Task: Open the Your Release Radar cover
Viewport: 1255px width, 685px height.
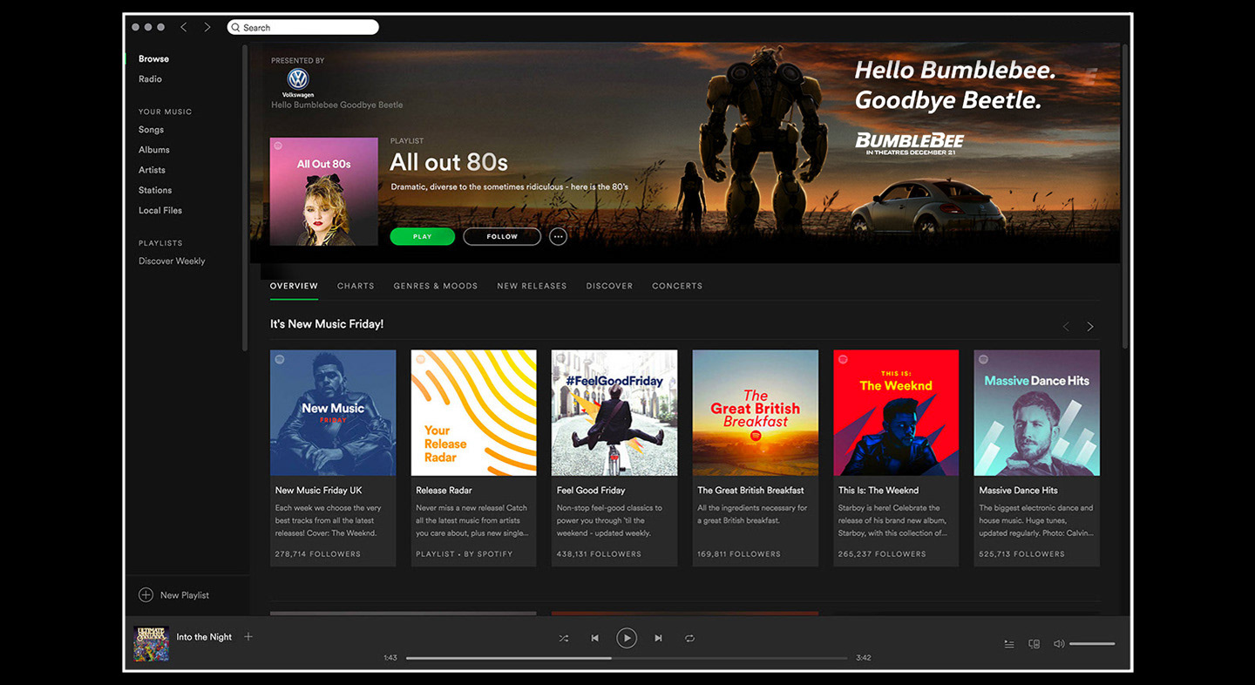Action: [473, 413]
